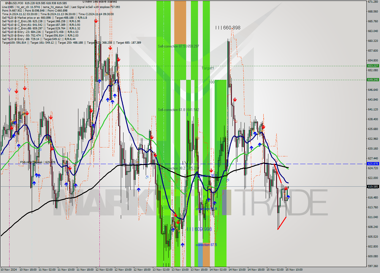The height and width of the screenshot is (273, 380).
Task: Click the green 653.227 price tag on axis
Action: point(373,66)
